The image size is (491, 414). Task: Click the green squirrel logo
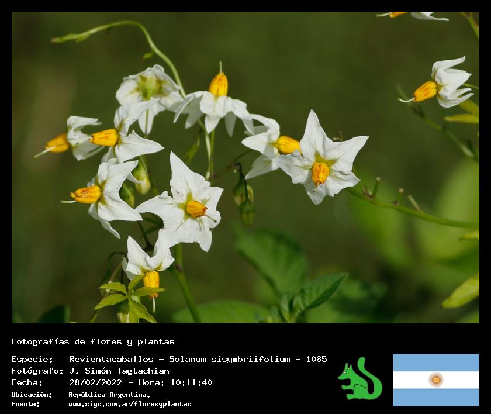[x=359, y=379]
